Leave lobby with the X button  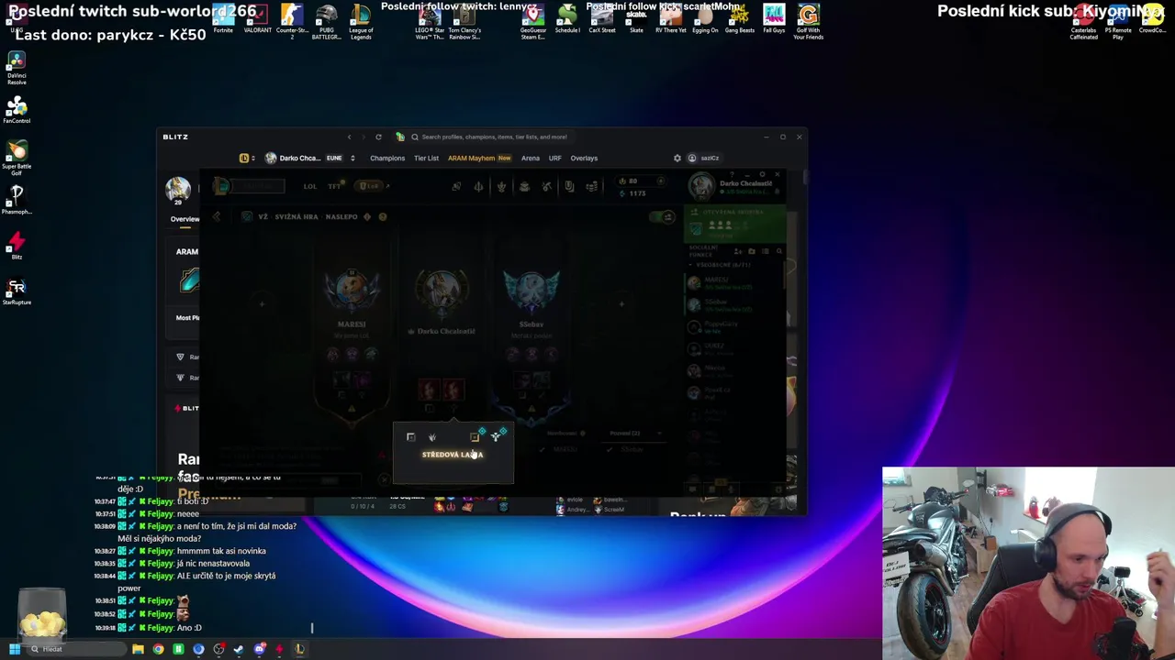[x=383, y=479]
